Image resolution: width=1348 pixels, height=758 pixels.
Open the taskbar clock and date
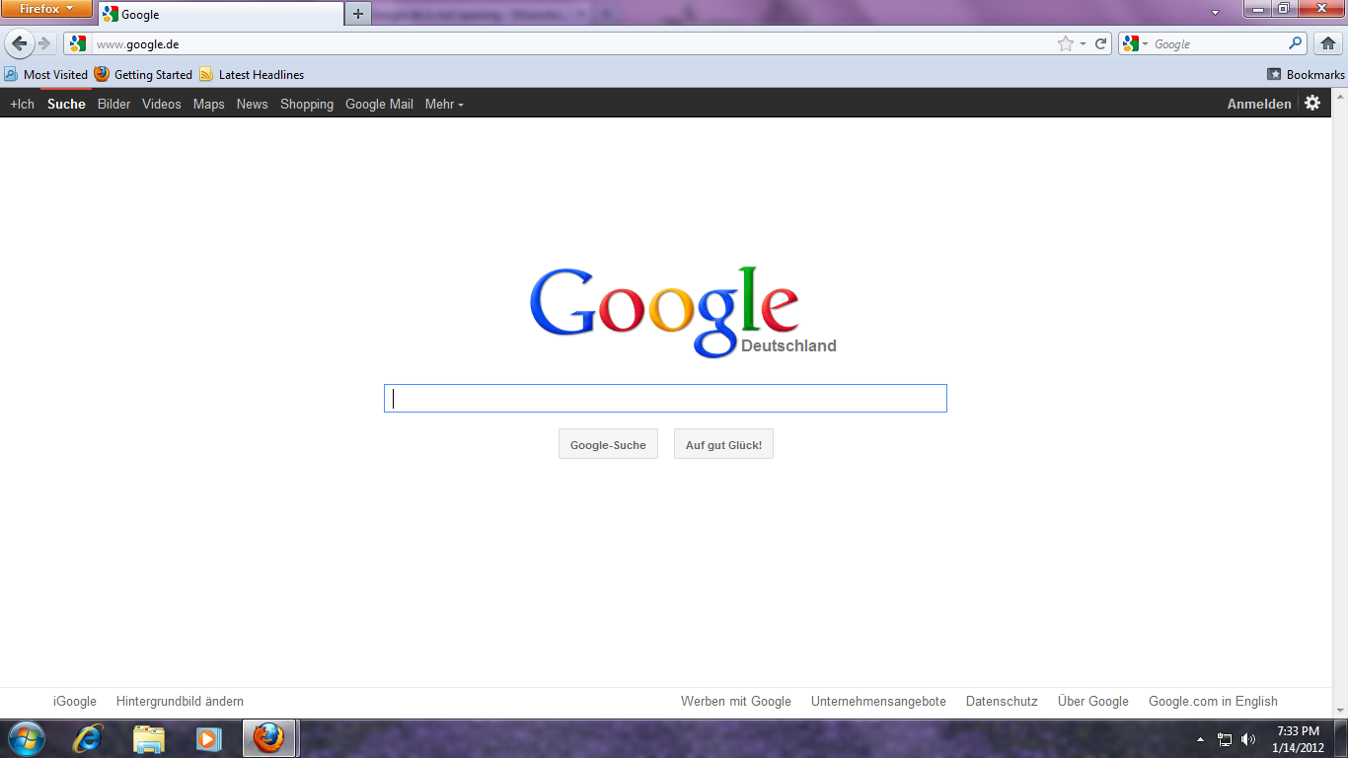click(x=1298, y=739)
